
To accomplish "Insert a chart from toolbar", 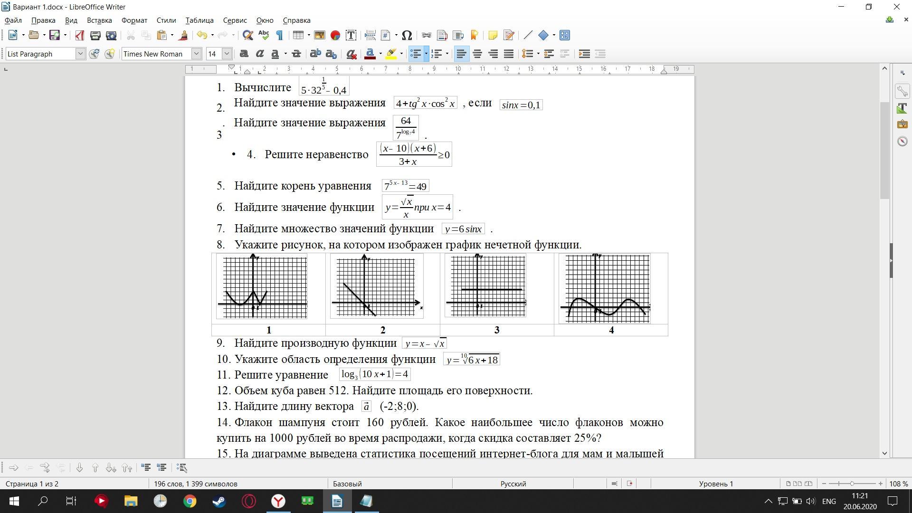I will tap(335, 35).
